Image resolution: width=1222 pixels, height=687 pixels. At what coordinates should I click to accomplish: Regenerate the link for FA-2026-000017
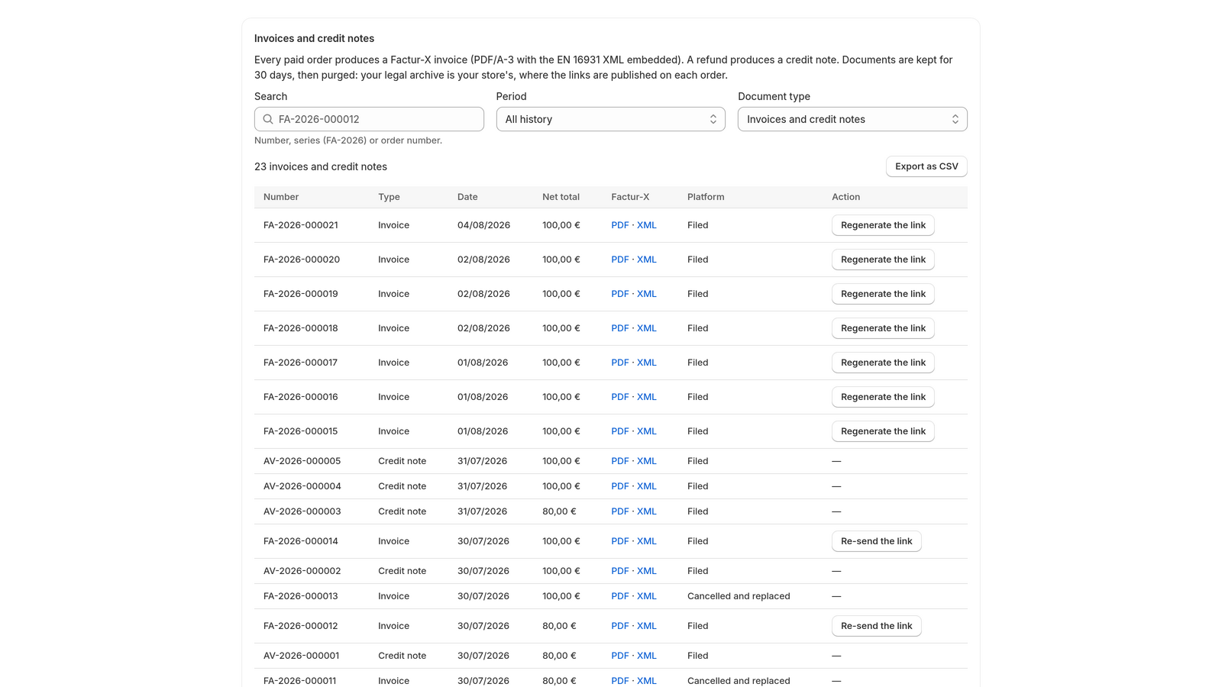click(883, 363)
